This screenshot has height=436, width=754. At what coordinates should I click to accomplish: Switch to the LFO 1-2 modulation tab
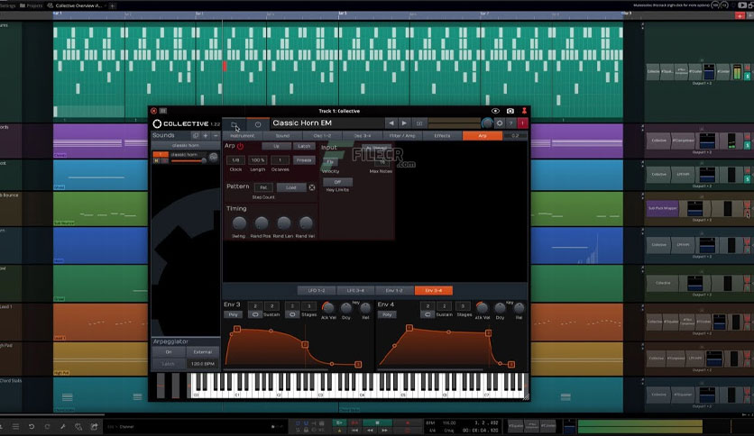coord(317,290)
